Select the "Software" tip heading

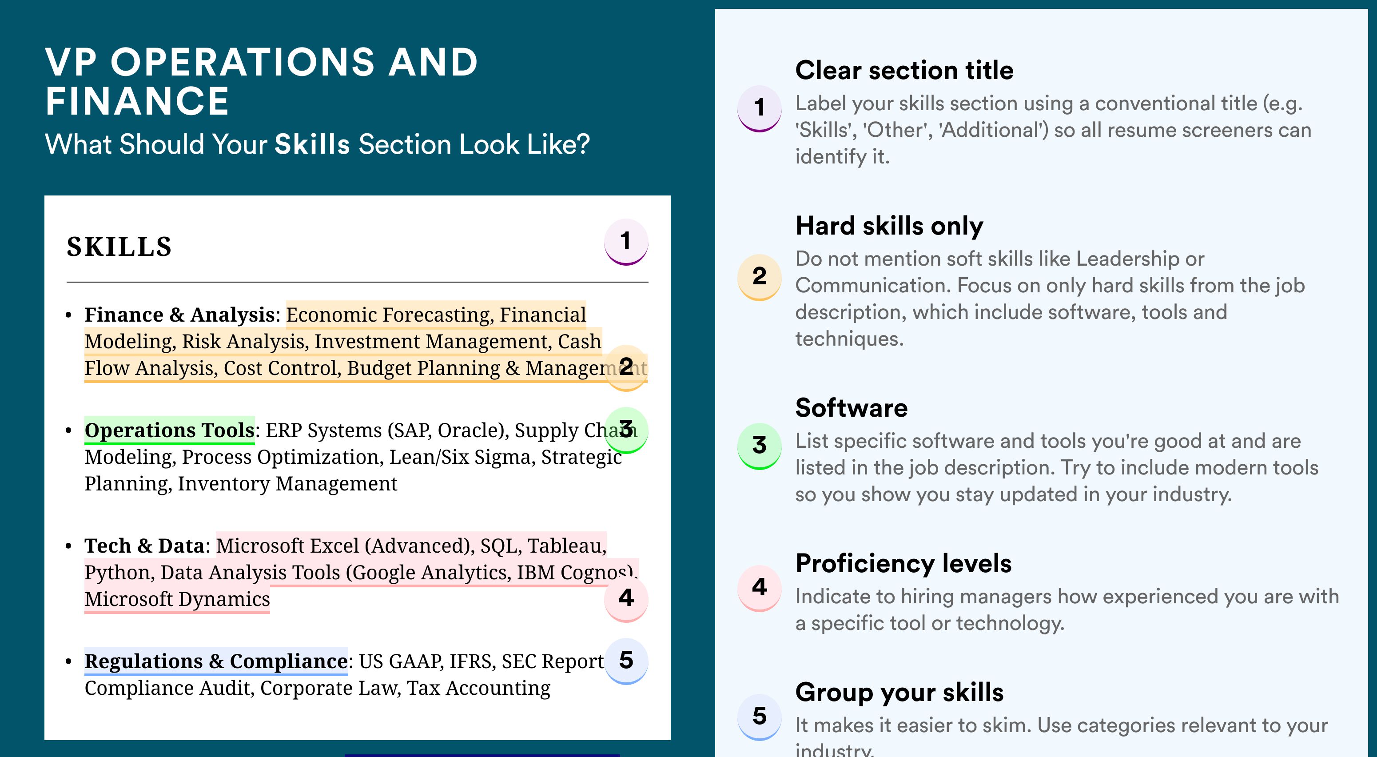point(851,408)
